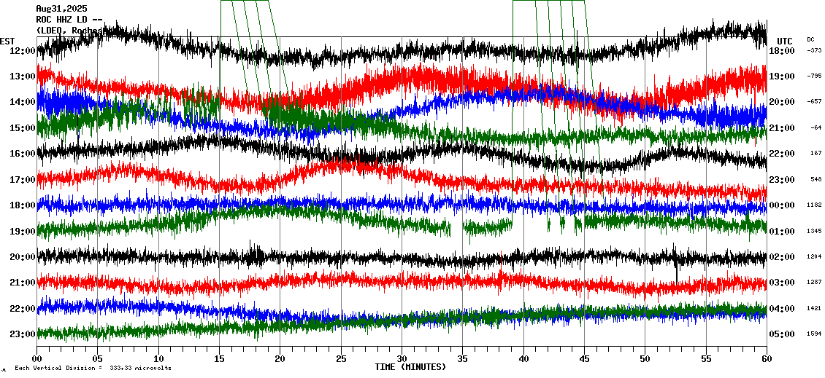Click the 1594 DC offset value
The image size is (825, 378).
814,334
